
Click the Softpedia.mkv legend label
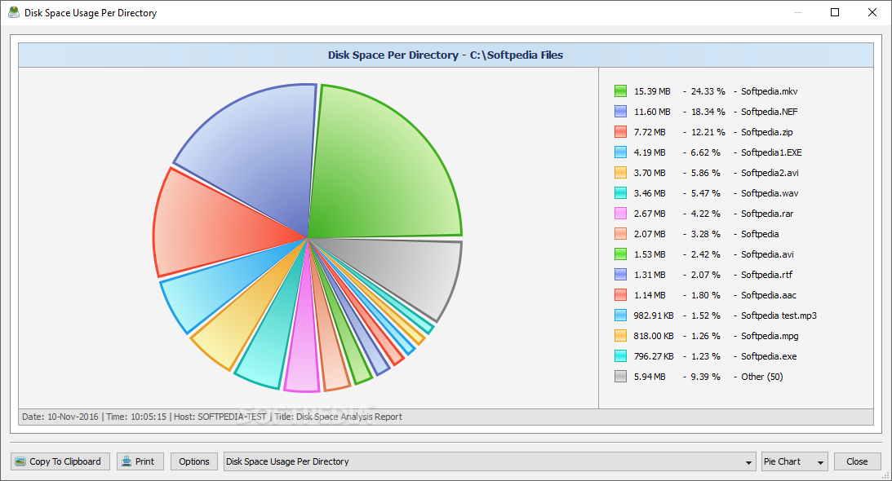769,91
